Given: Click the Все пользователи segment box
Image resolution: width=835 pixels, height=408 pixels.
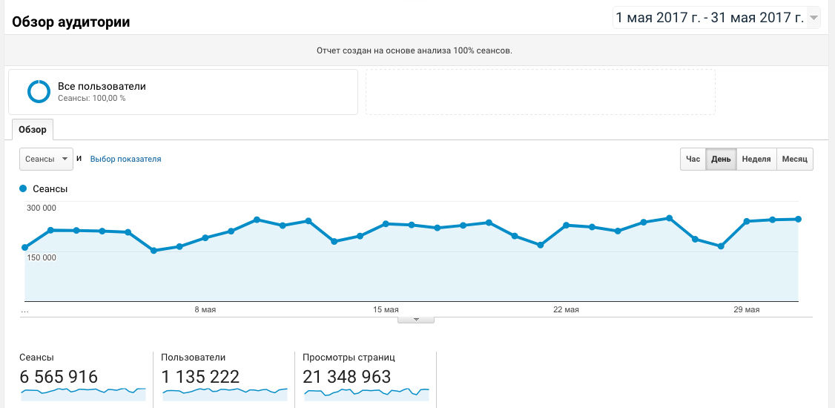Looking at the screenshot, I should 183,91.
